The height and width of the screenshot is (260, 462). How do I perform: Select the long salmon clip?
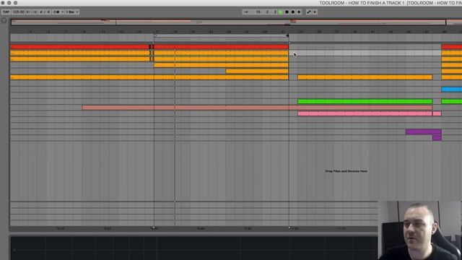pos(257,108)
